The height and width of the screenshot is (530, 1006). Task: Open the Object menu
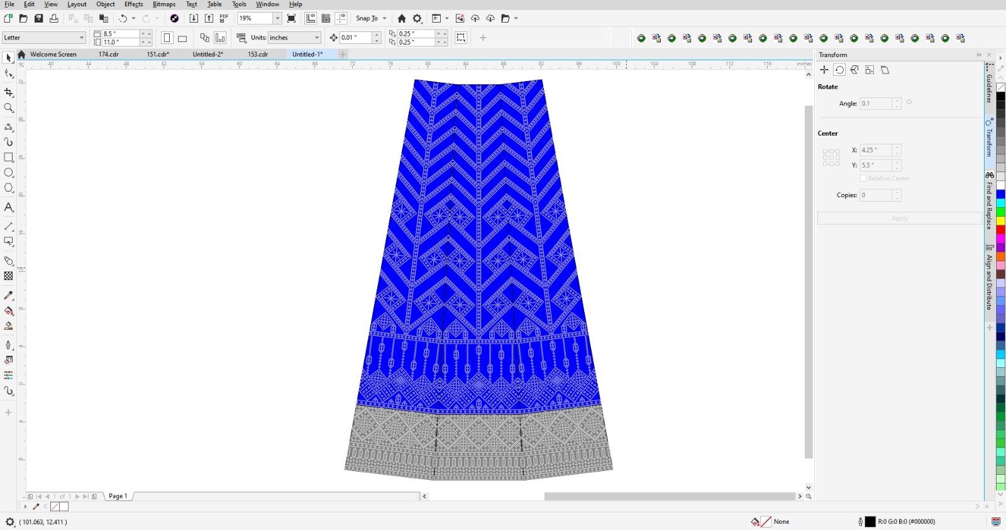coord(106,4)
